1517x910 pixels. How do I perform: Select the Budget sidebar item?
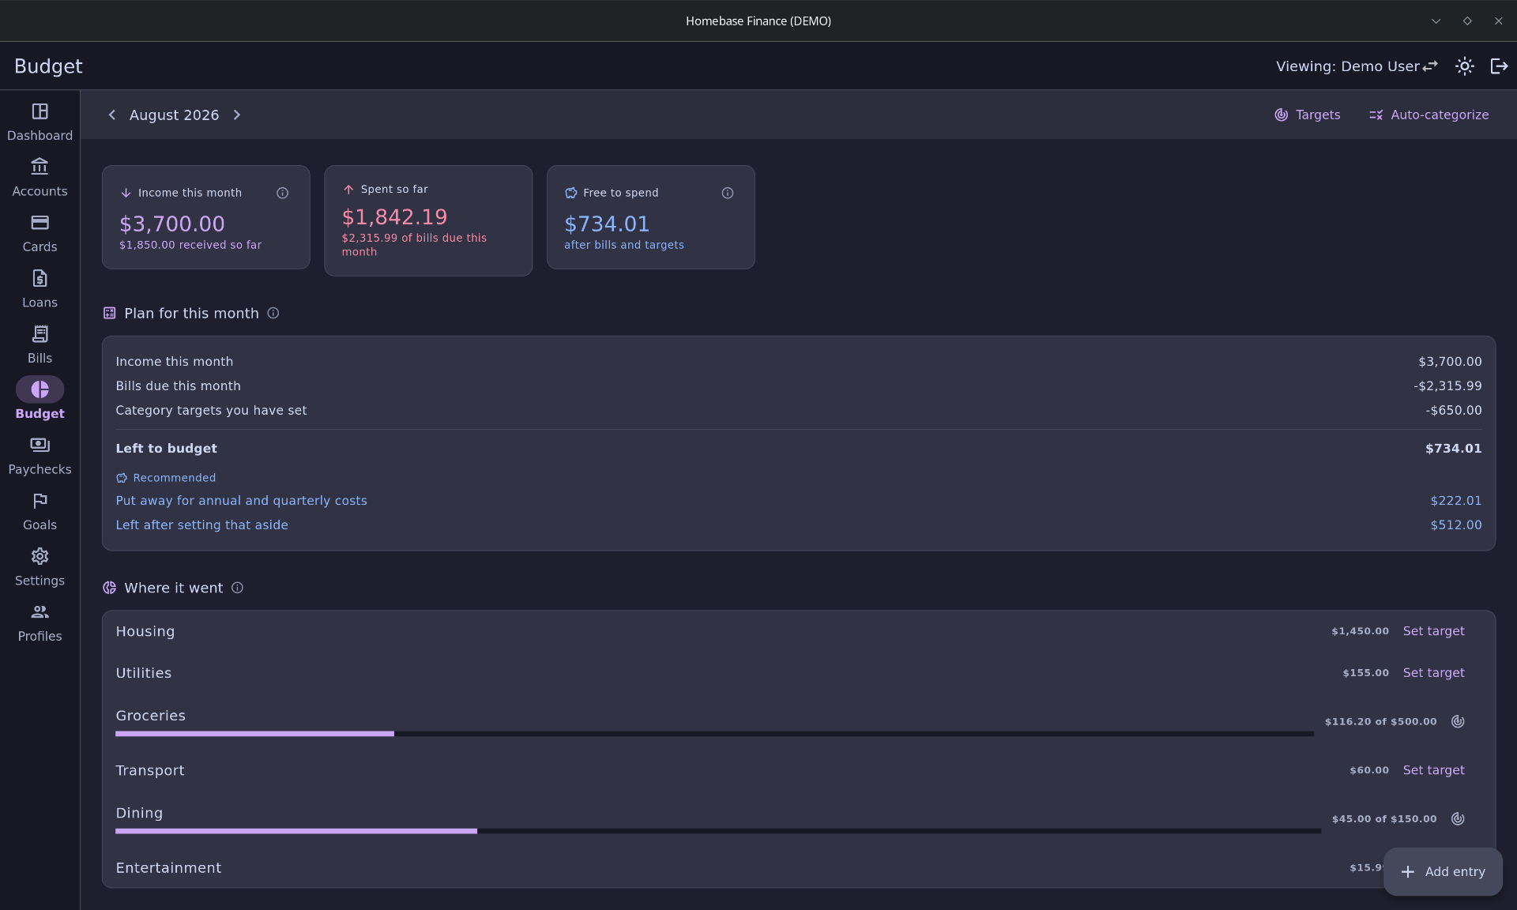tap(40, 400)
